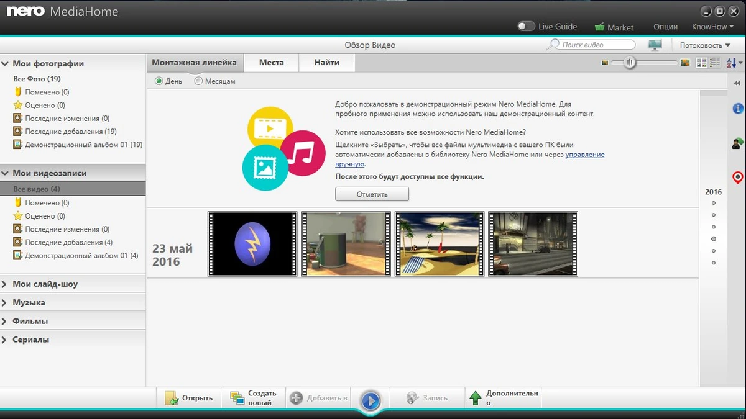The height and width of the screenshot is (419, 746).
Task: Click the 23 май 2016 date label
Action: coord(172,255)
